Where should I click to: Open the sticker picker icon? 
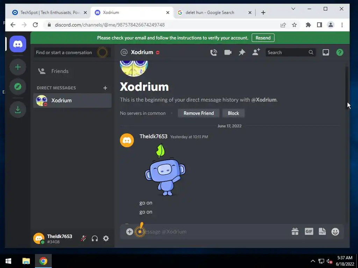click(x=322, y=232)
